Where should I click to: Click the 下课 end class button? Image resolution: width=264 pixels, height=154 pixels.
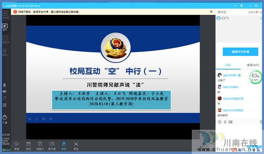click(5, 119)
